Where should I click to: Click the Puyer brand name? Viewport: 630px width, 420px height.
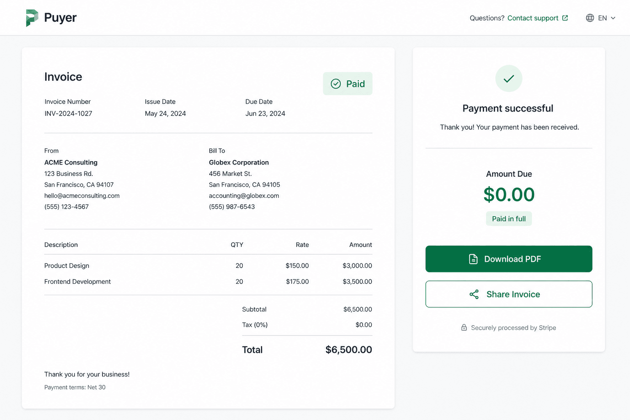pos(60,18)
